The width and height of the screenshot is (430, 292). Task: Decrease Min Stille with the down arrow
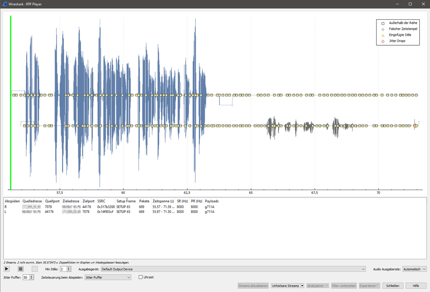pos(69,270)
